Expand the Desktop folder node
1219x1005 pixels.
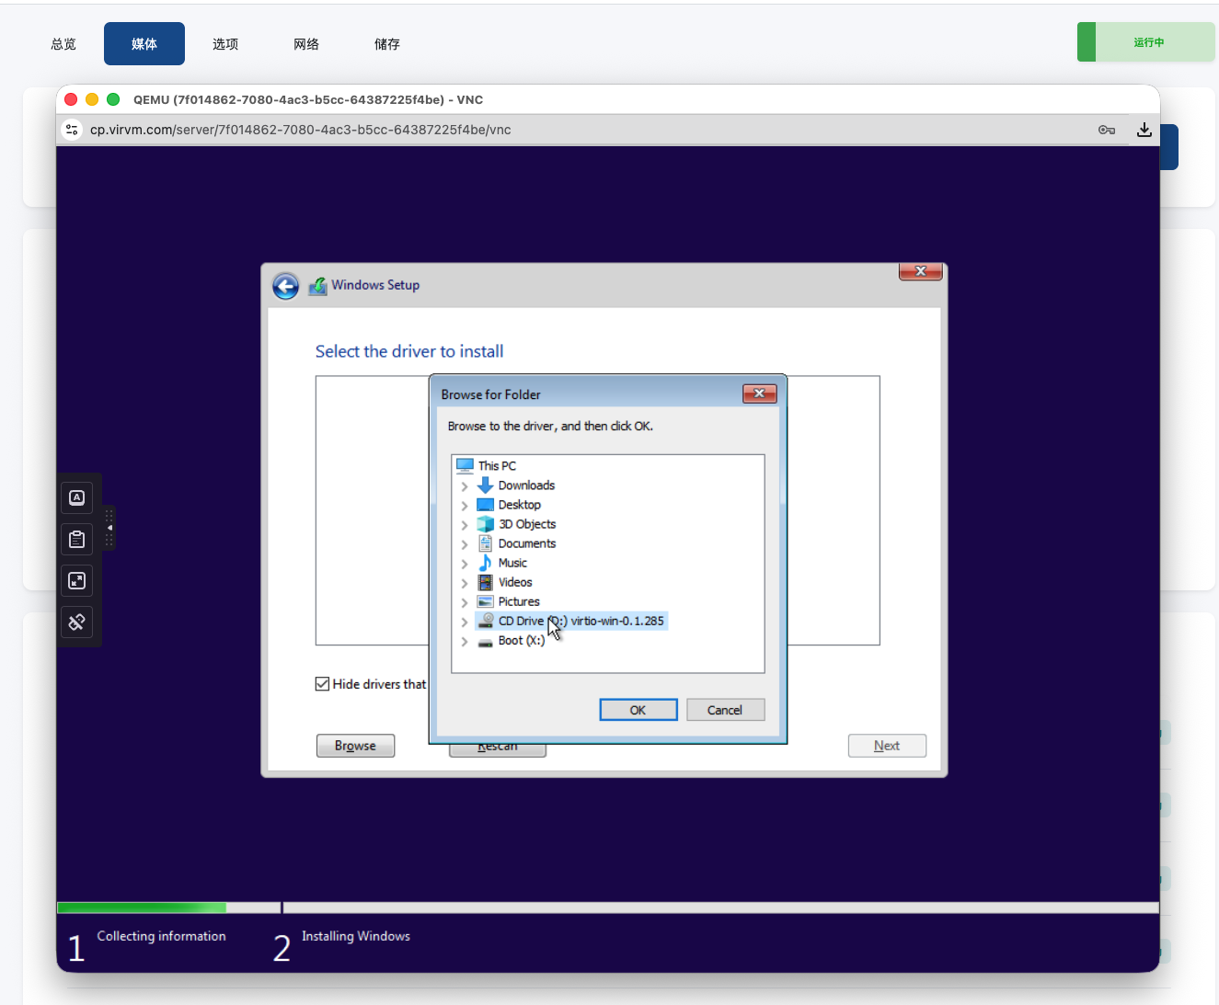point(465,506)
